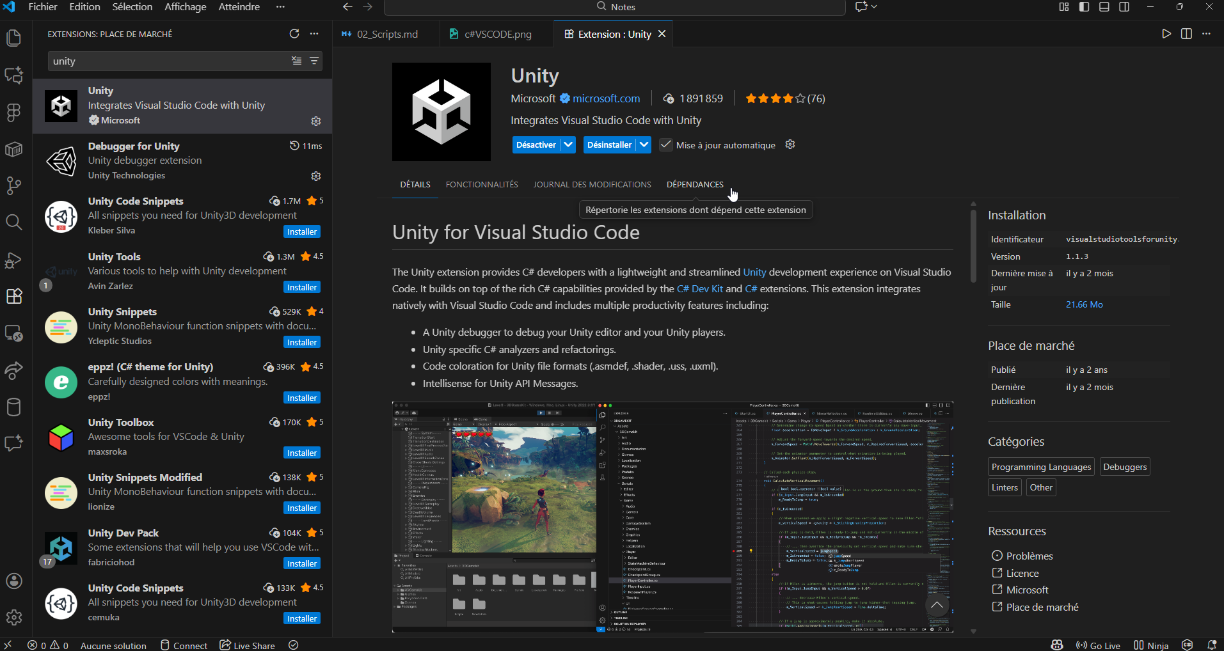Open extensions view more actions menu
The height and width of the screenshot is (651, 1224).
(314, 34)
